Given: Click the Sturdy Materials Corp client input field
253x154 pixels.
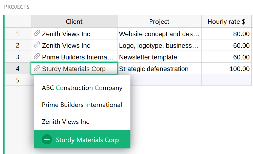Looking at the screenshot, I should pyautogui.click(x=76, y=69).
